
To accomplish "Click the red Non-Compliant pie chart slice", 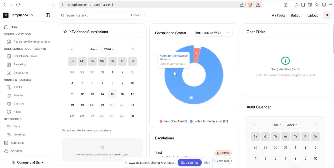I will tap(196, 55).
